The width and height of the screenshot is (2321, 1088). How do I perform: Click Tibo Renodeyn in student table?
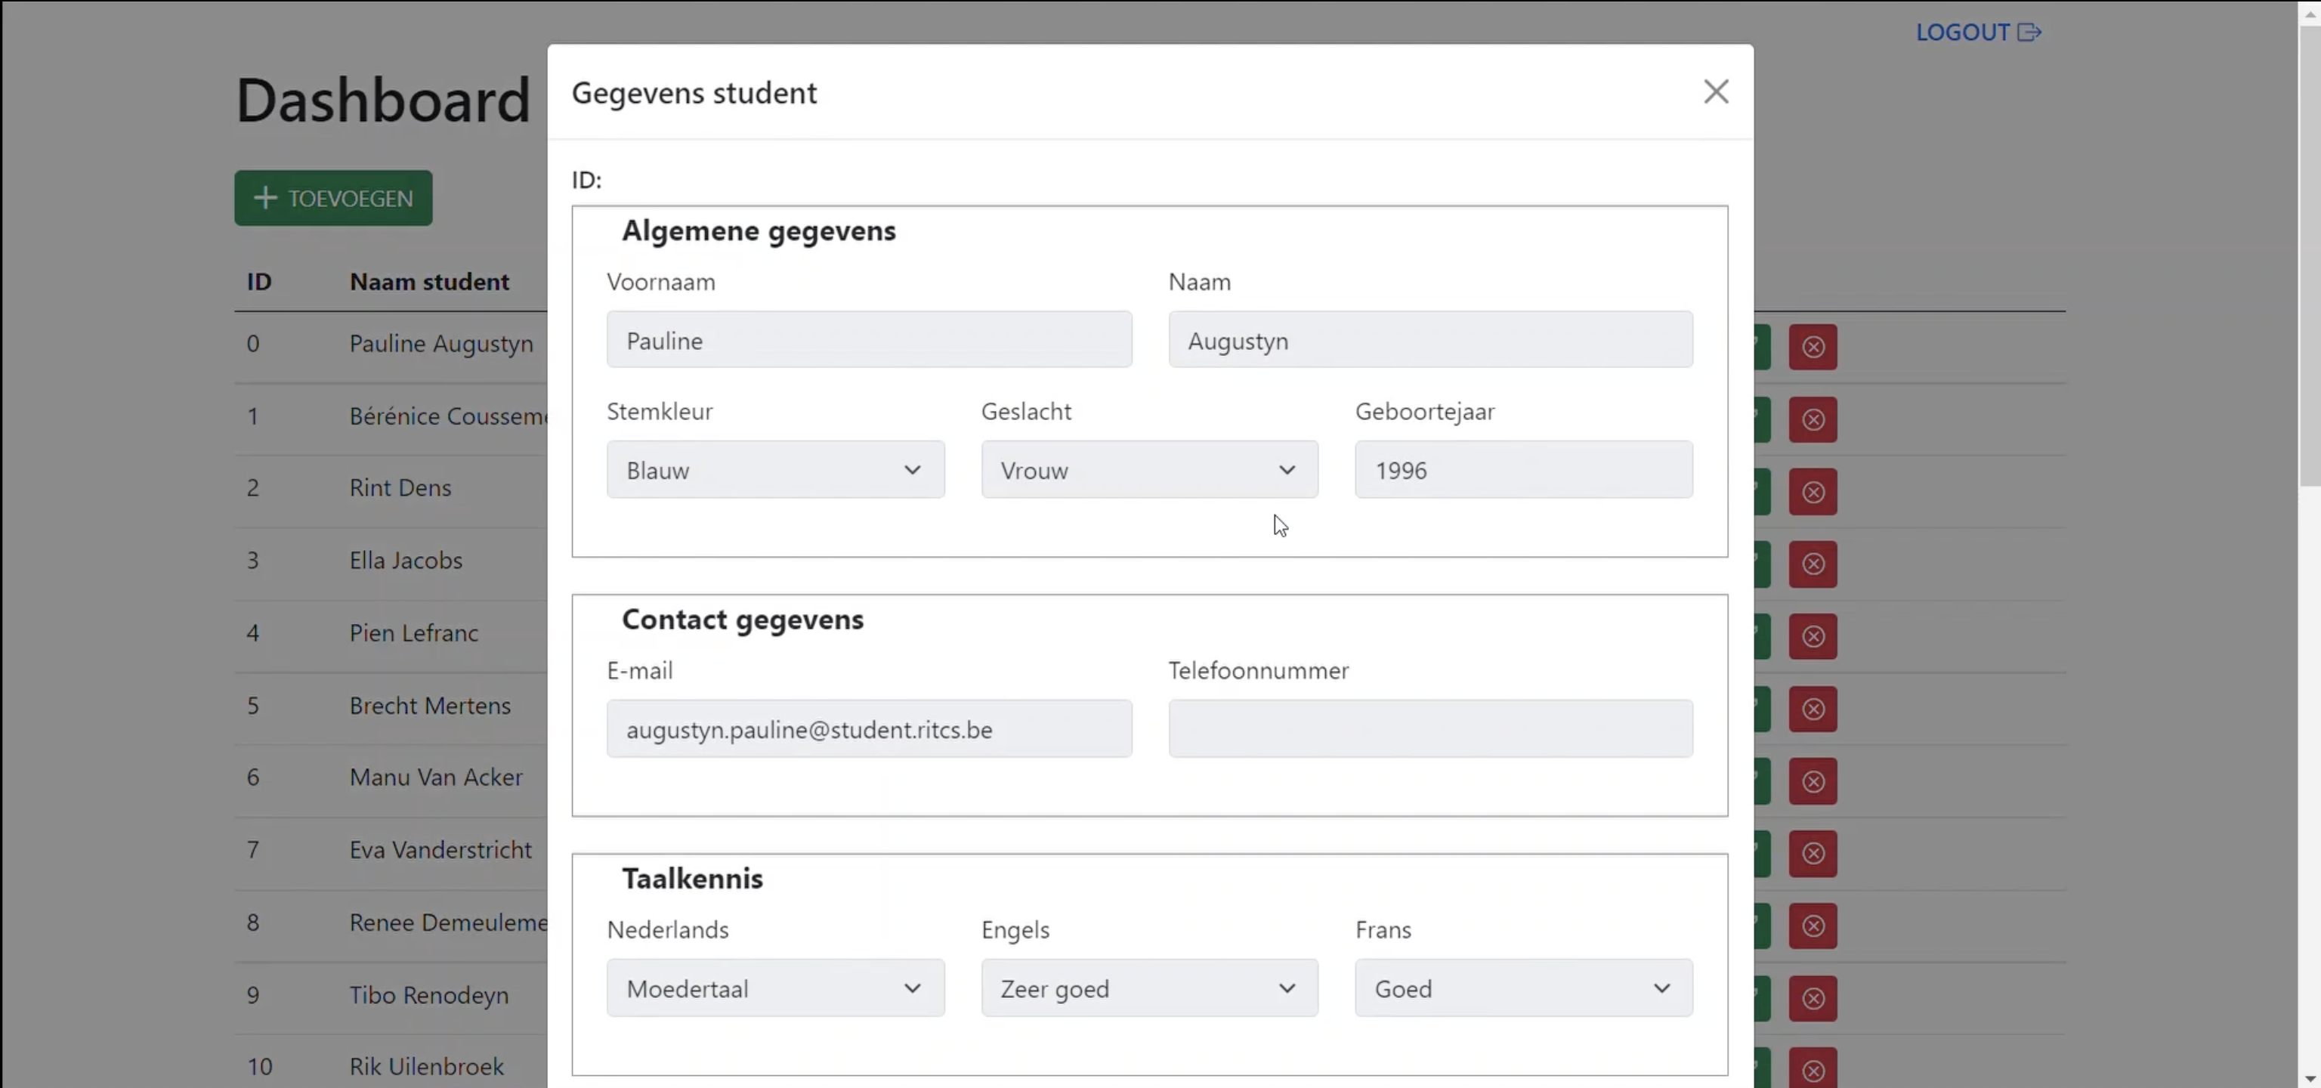tap(429, 995)
